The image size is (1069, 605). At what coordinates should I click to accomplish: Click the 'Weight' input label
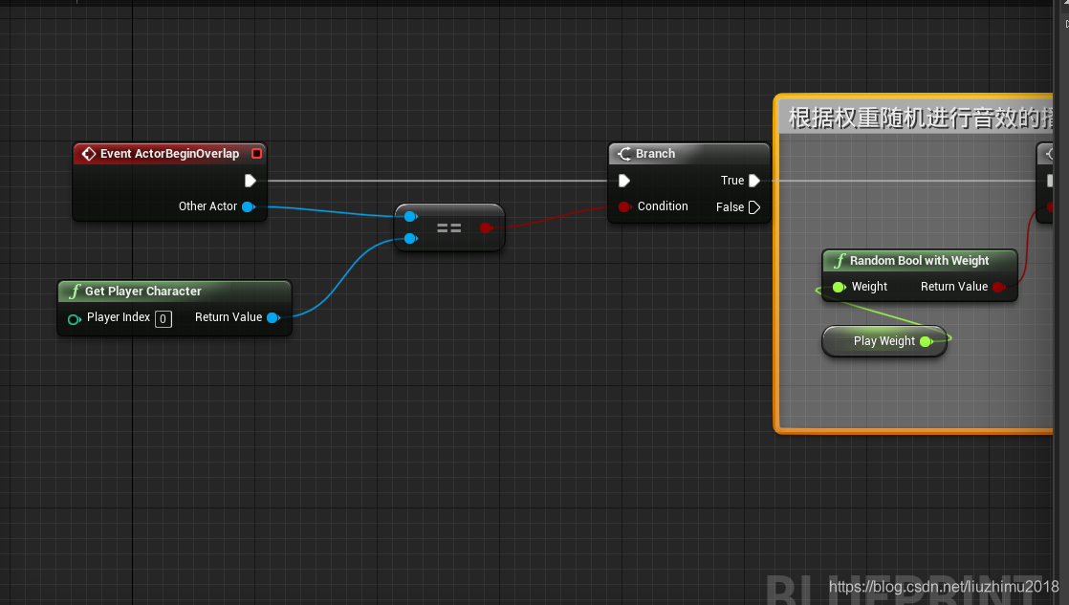click(869, 287)
